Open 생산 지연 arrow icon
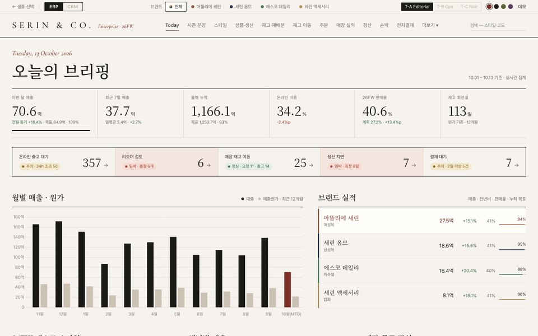538x336 pixels. click(414, 165)
